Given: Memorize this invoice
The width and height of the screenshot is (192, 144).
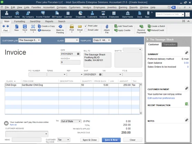Looking at the screenshot, I should pos(44,30).
